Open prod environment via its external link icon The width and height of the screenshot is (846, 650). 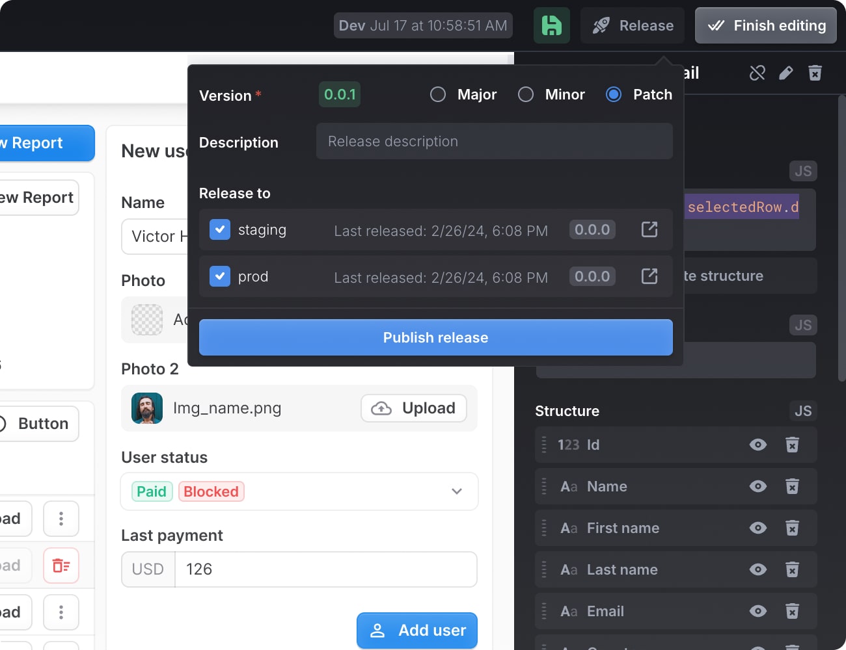pos(649,276)
